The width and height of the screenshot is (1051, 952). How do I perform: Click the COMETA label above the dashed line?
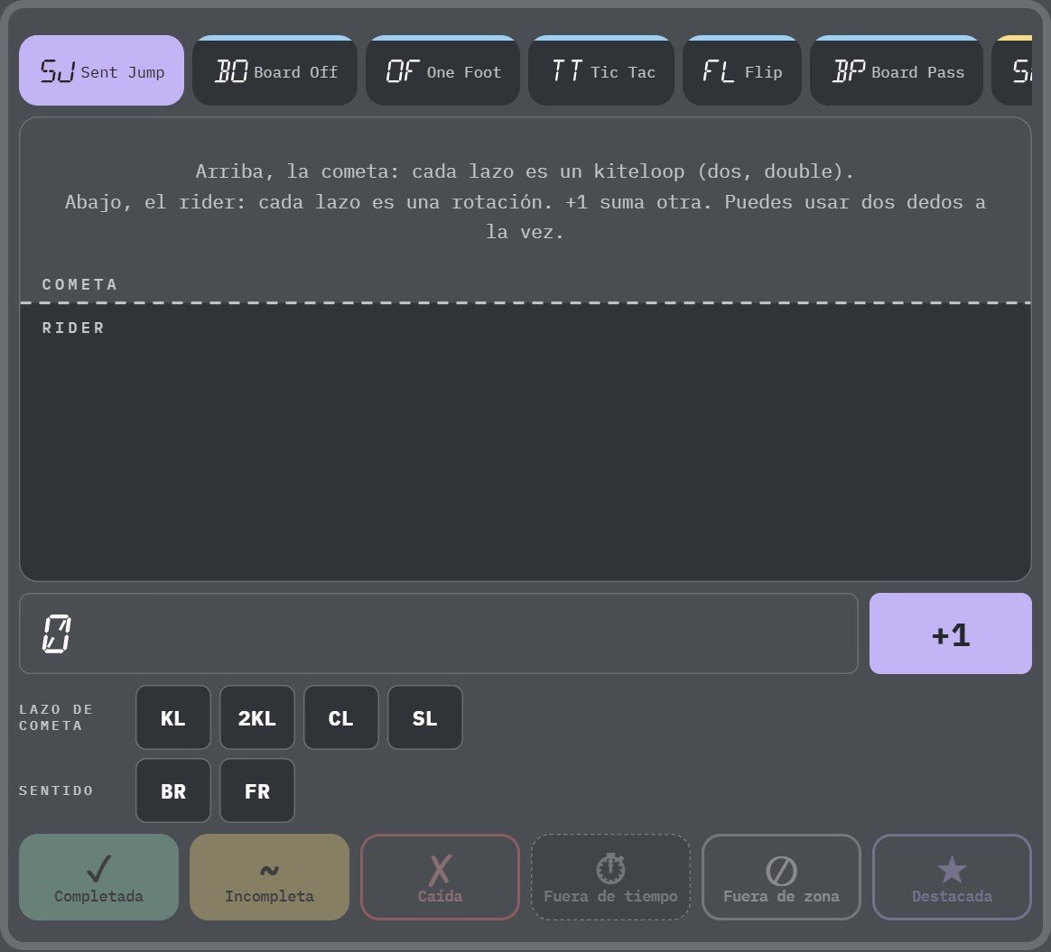(79, 285)
